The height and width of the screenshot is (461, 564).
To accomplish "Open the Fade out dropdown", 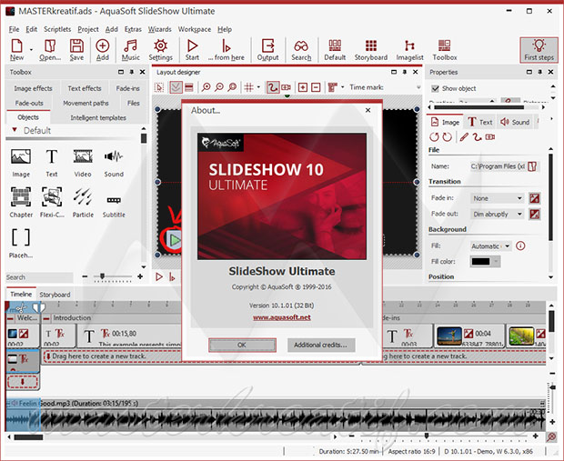I will pos(497,214).
